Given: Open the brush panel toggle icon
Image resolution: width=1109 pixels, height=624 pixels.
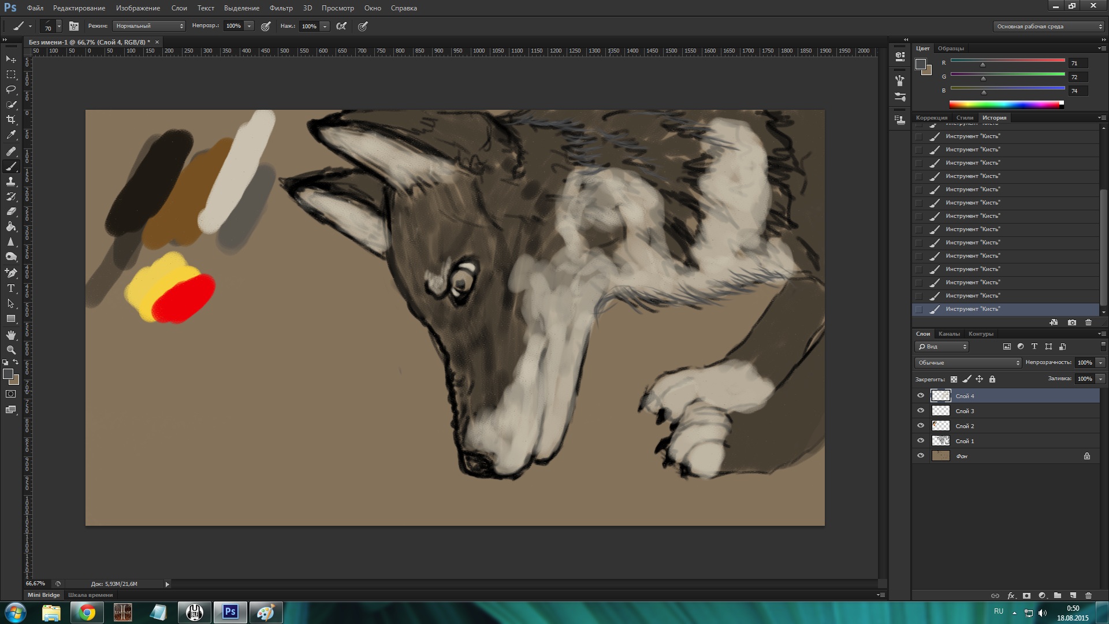Looking at the screenshot, I should 74,26.
